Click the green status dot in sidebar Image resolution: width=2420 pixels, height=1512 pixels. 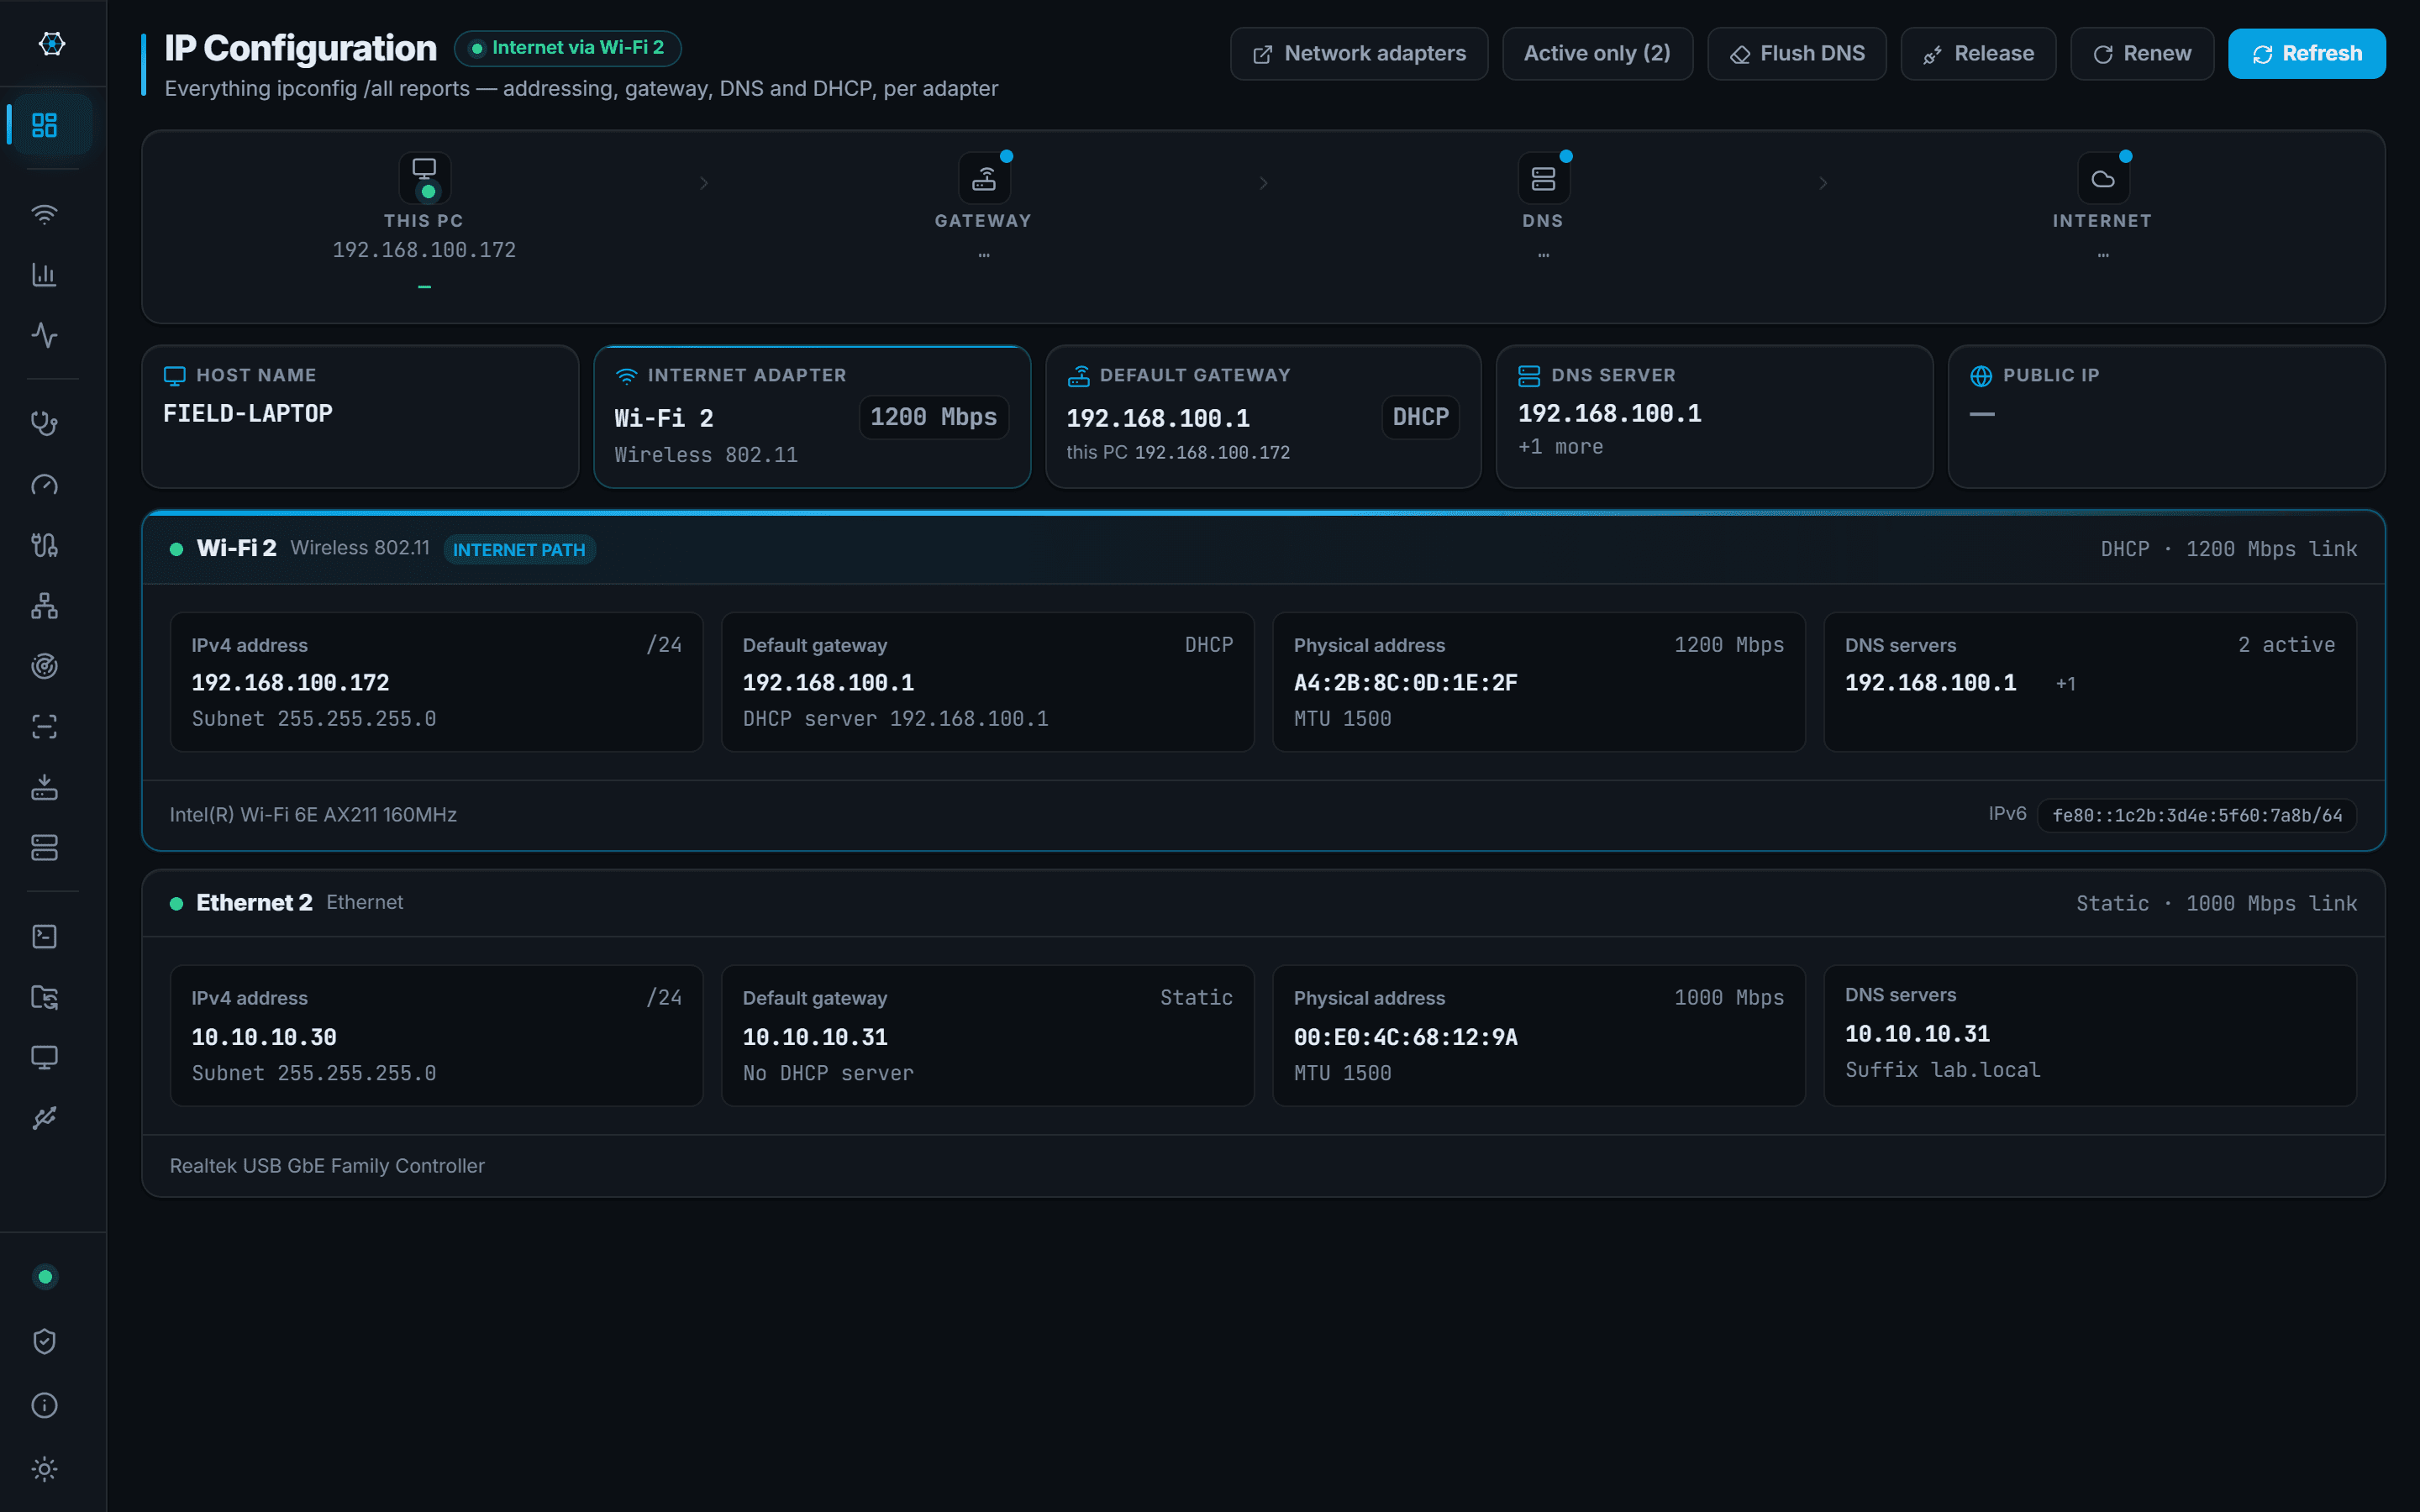[45, 1277]
